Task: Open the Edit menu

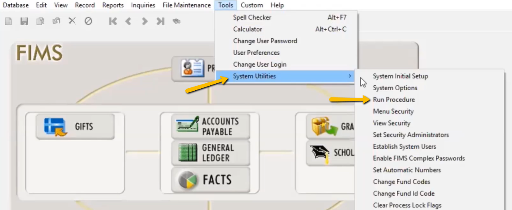Action: pyautogui.click(x=41, y=5)
